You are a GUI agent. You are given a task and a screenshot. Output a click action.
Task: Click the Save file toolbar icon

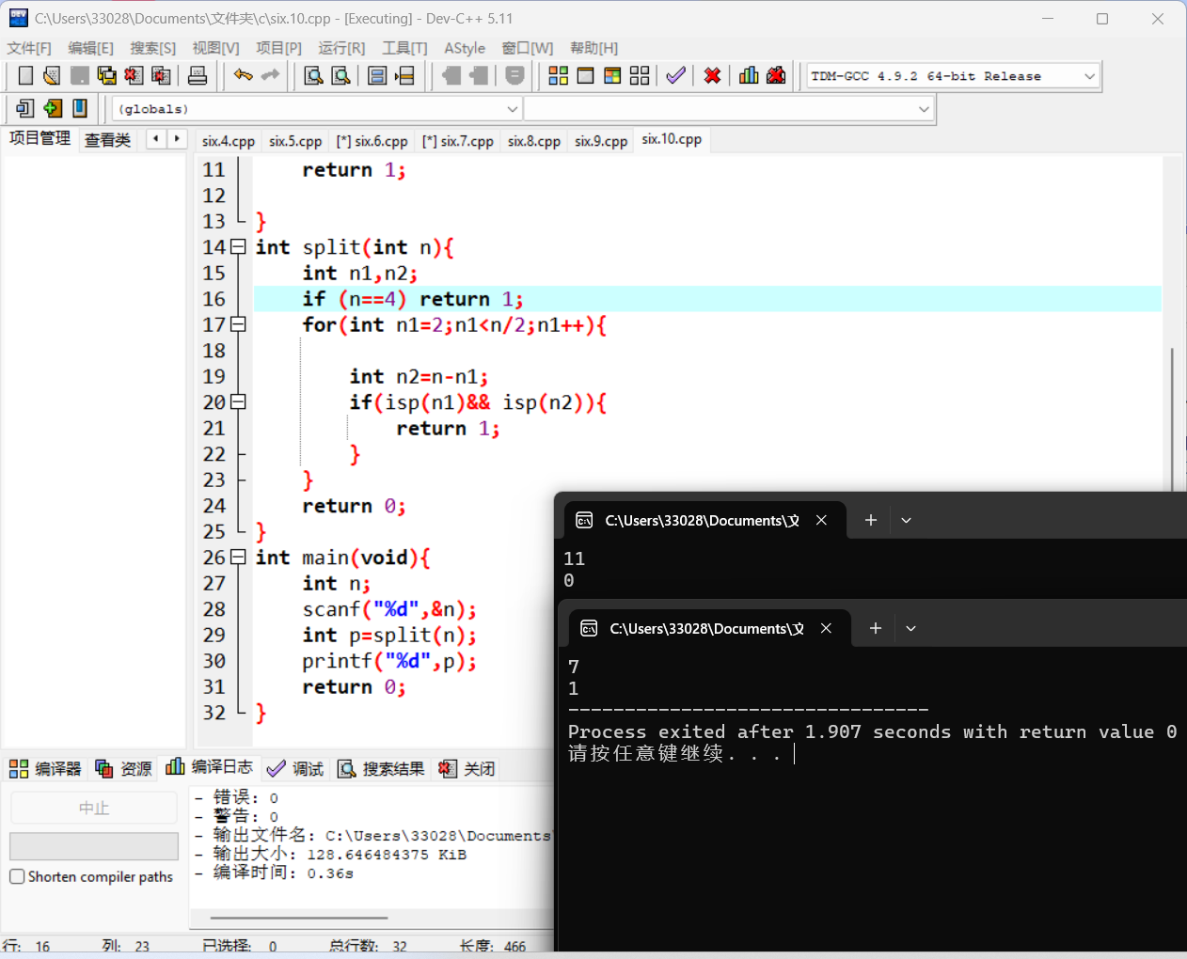pyautogui.click(x=79, y=76)
